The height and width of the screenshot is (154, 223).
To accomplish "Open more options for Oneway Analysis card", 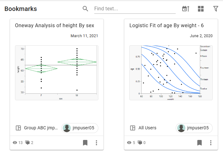I will point(96,143).
